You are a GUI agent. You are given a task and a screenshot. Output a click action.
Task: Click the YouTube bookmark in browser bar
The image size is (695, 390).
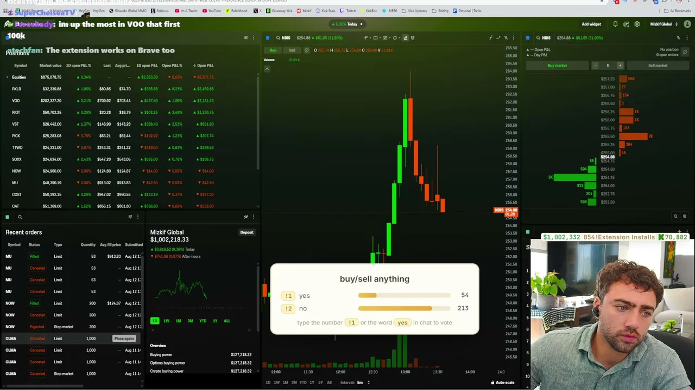click(212, 11)
